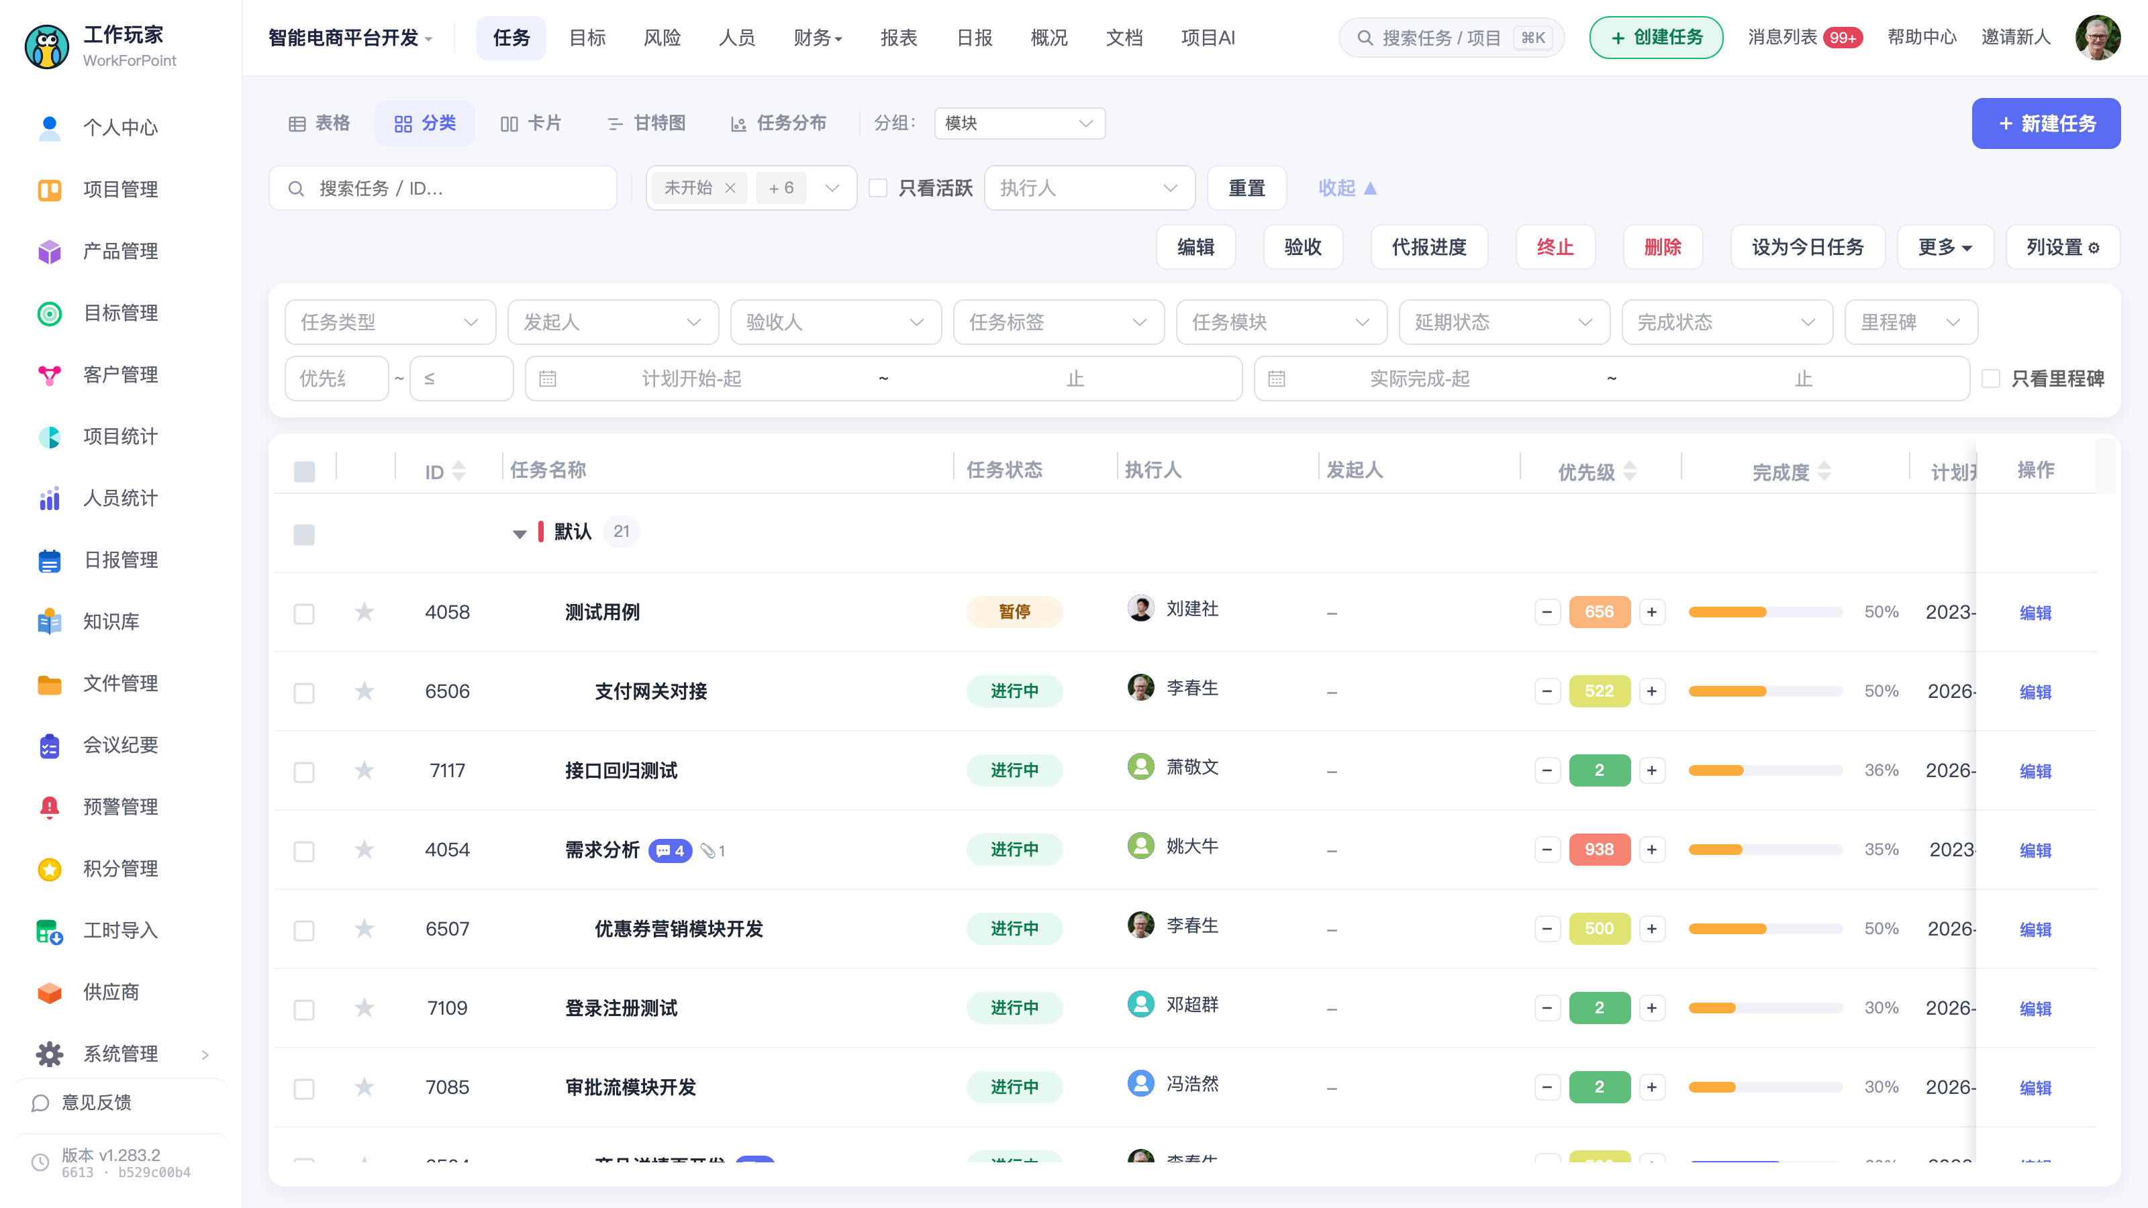Collapse the 默认 group

coord(520,534)
